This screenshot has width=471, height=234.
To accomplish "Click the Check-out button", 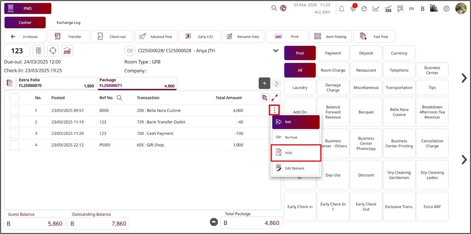I will [x=112, y=37].
